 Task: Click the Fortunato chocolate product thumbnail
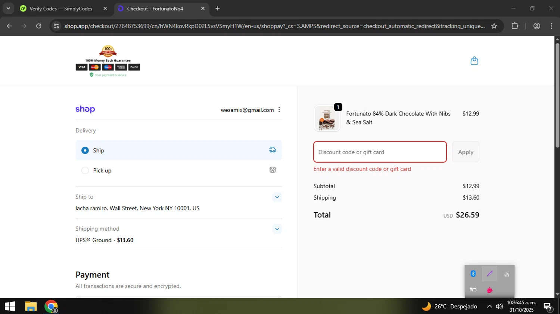(327, 118)
